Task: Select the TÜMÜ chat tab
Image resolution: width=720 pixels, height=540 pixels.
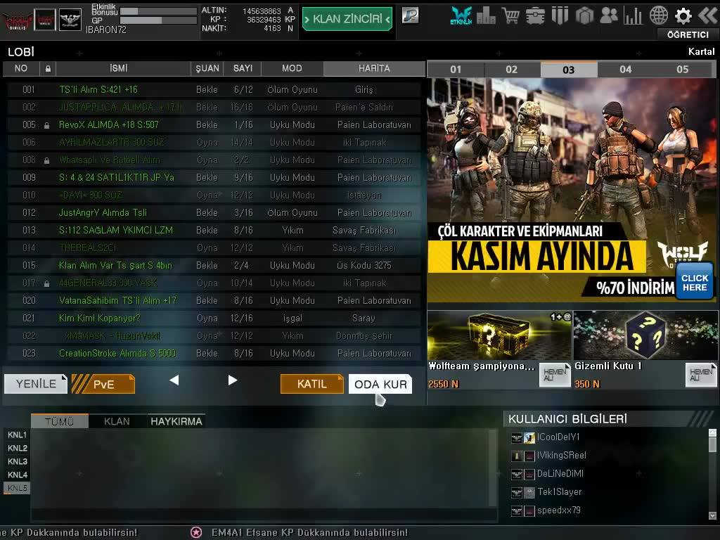Action: [60, 422]
